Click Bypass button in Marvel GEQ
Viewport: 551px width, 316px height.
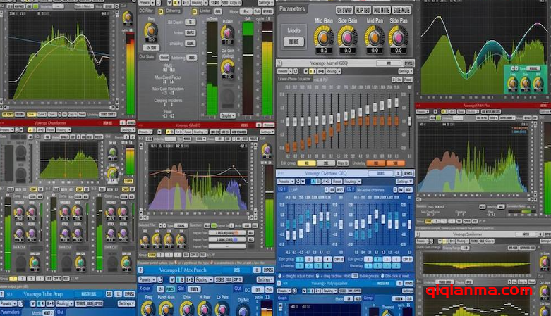(407, 63)
